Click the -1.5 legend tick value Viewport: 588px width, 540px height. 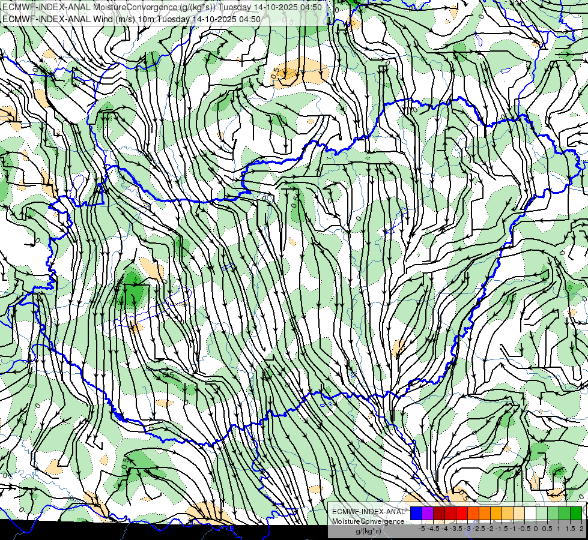point(502,529)
